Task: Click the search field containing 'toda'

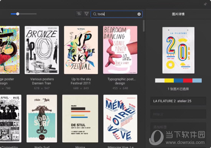Action: (117, 14)
